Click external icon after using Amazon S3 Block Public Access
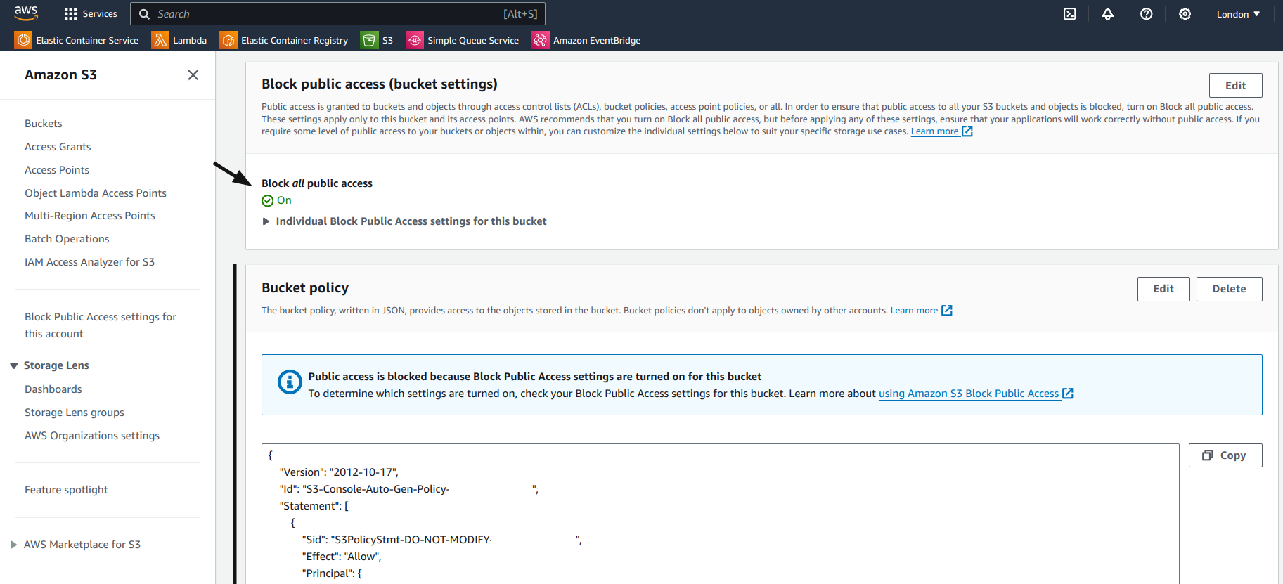The height and width of the screenshot is (584, 1283). tap(1068, 394)
